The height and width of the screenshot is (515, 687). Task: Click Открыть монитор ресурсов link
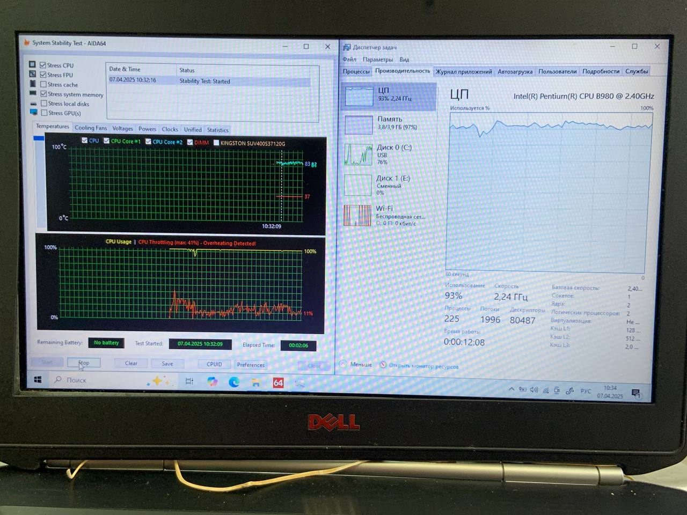(x=423, y=366)
